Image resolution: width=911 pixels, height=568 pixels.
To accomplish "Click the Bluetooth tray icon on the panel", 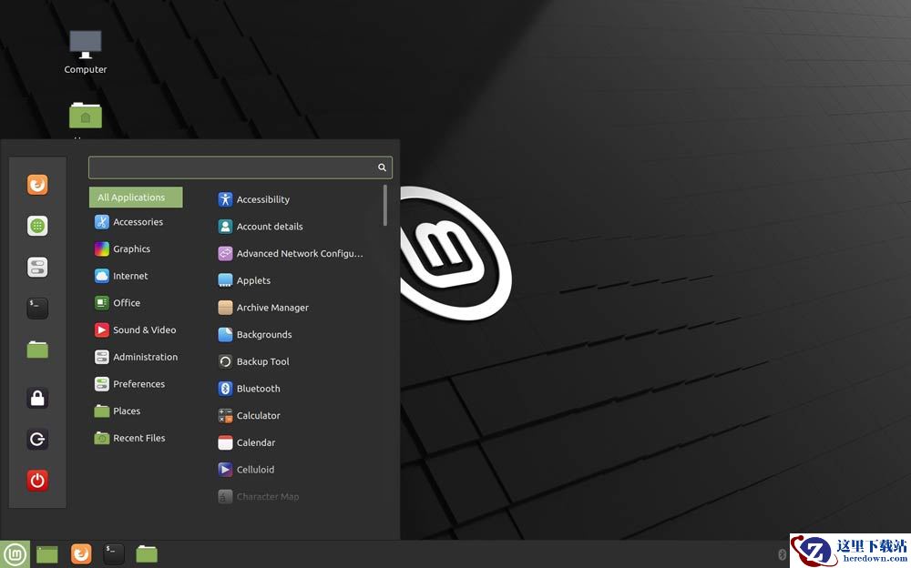I will click(782, 554).
